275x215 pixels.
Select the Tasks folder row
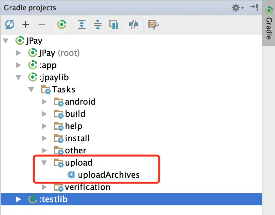tap(131, 89)
